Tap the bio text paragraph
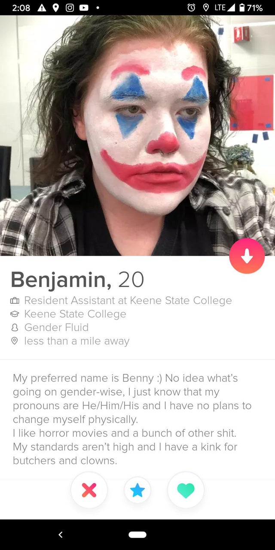The width and height of the screenshot is (275, 550). (132, 419)
